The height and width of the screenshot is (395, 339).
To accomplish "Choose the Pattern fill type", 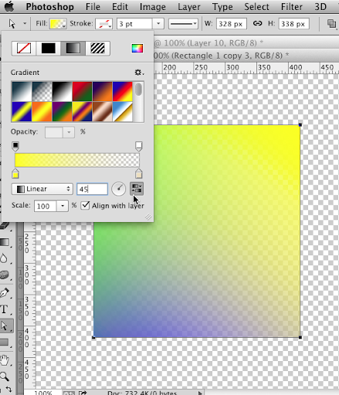I will click(98, 48).
